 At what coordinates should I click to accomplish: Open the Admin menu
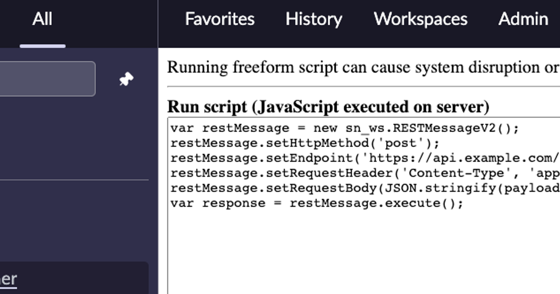(x=523, y=19)
